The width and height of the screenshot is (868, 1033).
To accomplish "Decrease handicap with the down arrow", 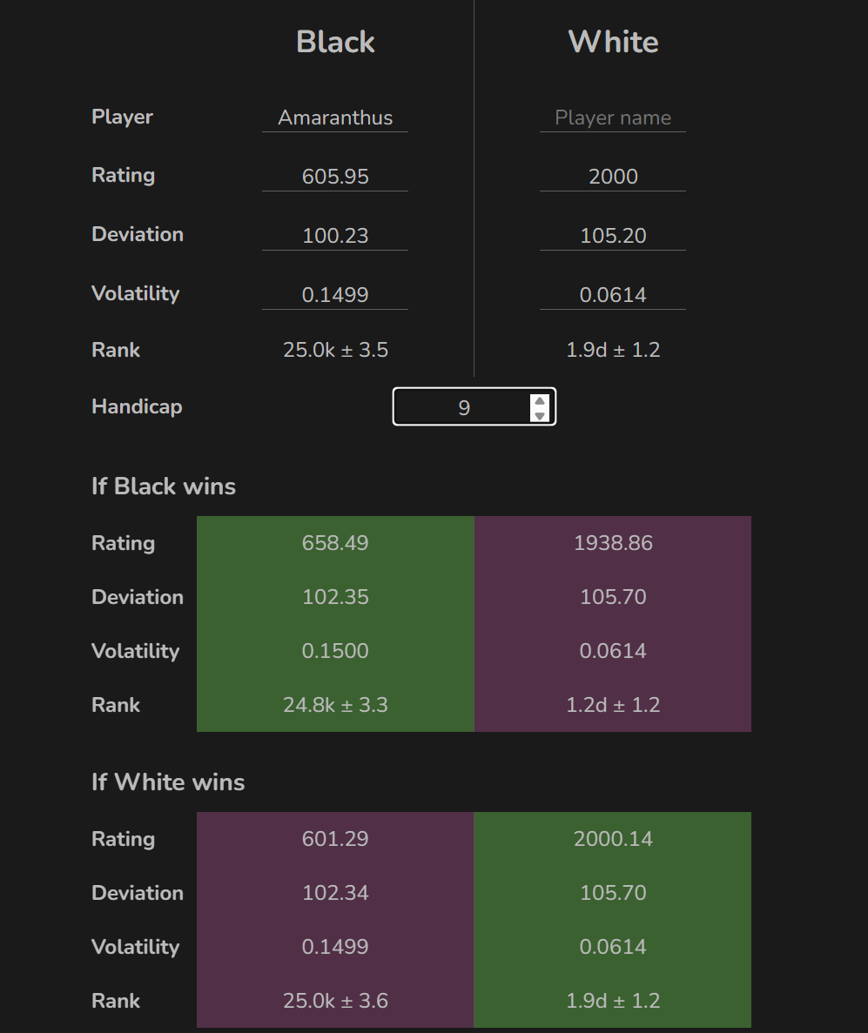I will click(x=540, y=415).
